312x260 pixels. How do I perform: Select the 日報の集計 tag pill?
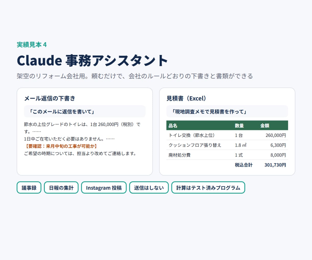click(x=61, y=188)
